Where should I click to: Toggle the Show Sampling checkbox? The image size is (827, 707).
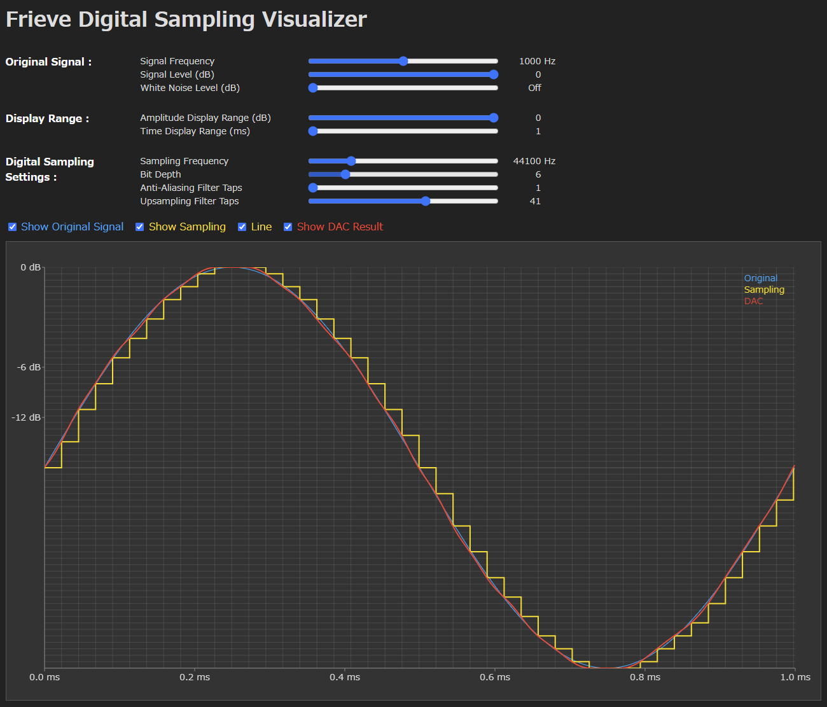(x=139, y=227)
